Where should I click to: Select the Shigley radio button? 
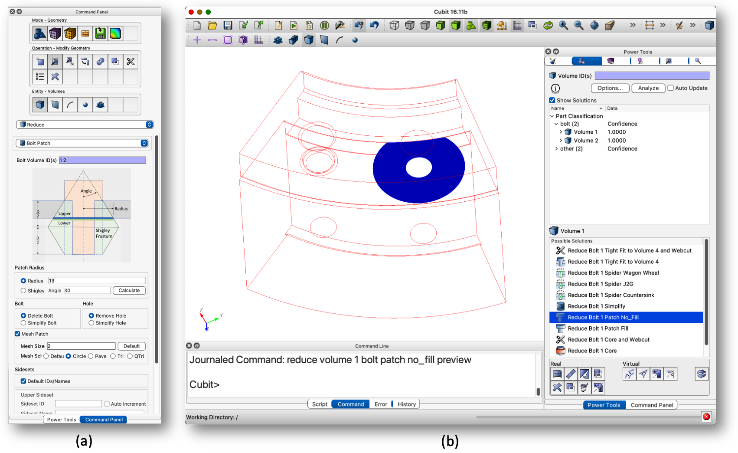point(23,290)
